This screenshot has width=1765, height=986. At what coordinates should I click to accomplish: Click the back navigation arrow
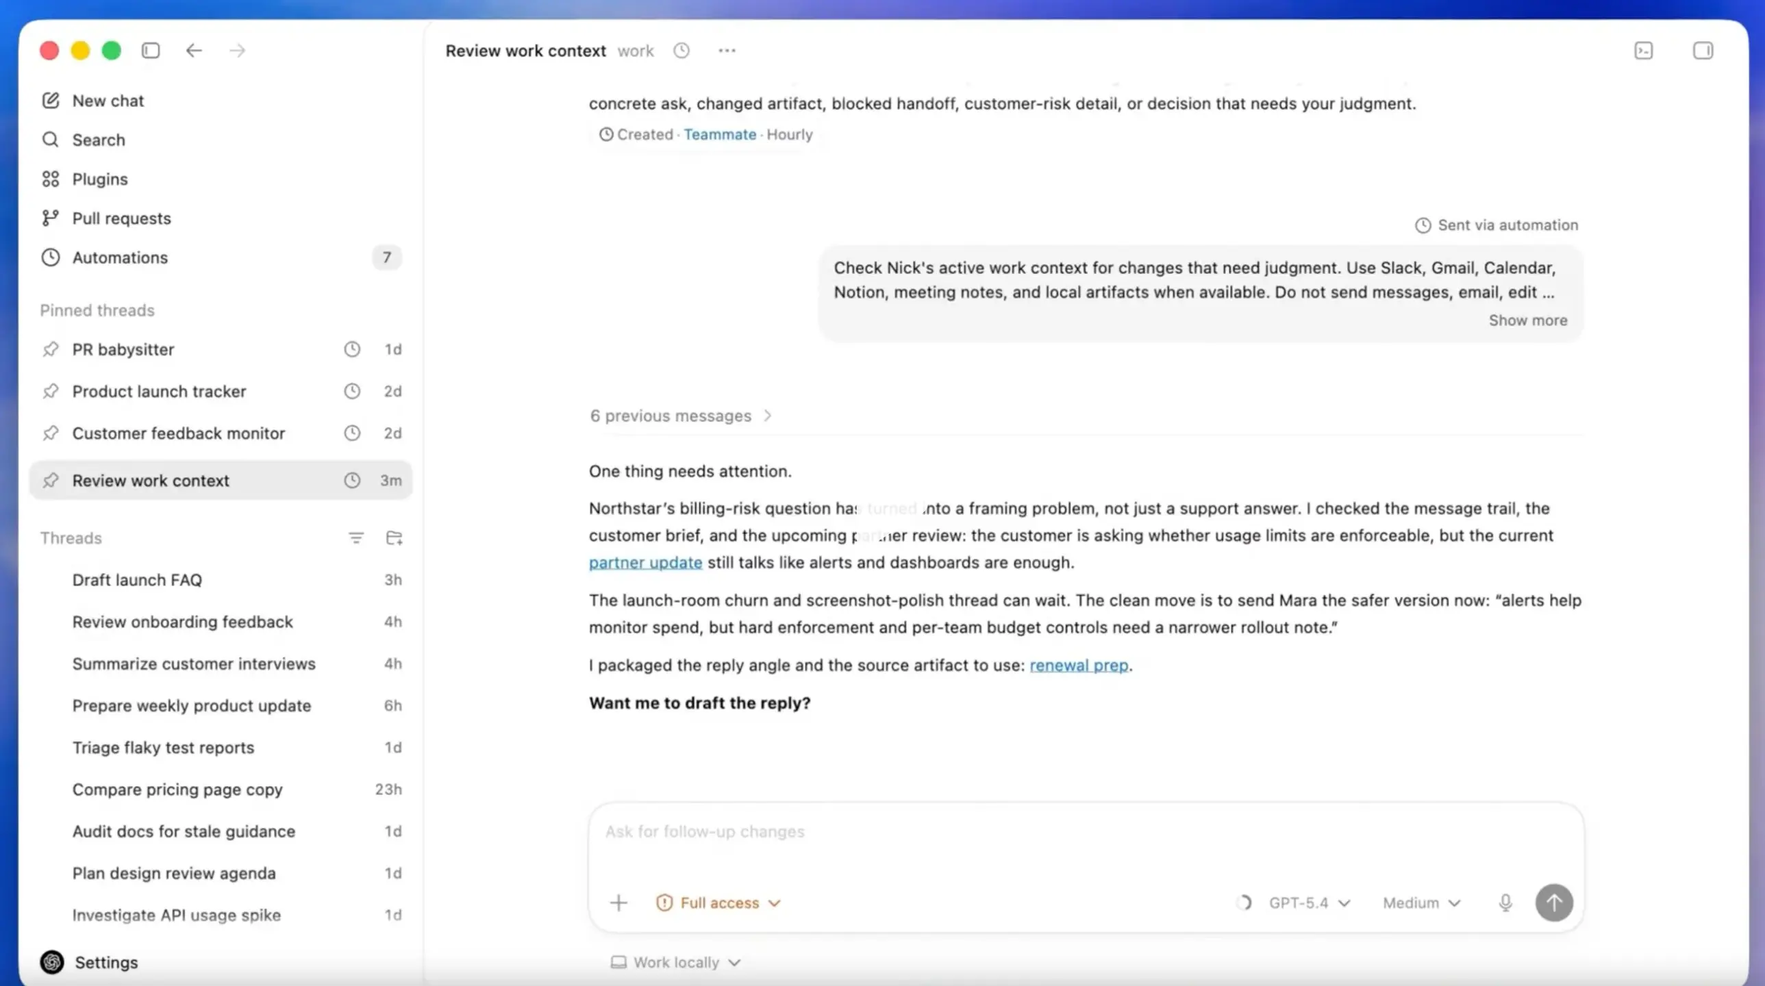point(194,51)
